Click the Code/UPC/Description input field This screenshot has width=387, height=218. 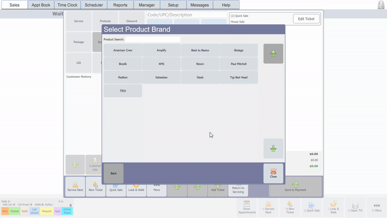187,15
